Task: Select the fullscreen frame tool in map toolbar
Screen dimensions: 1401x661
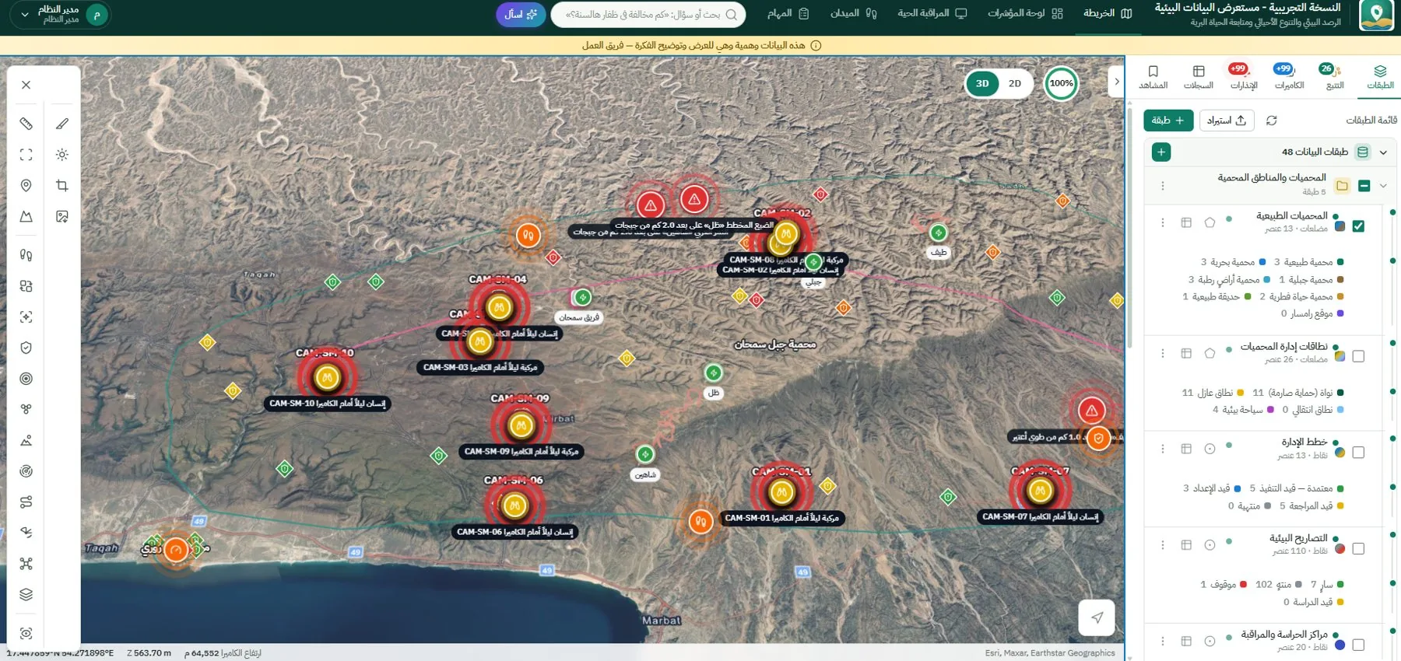Action: coord(26,155)
